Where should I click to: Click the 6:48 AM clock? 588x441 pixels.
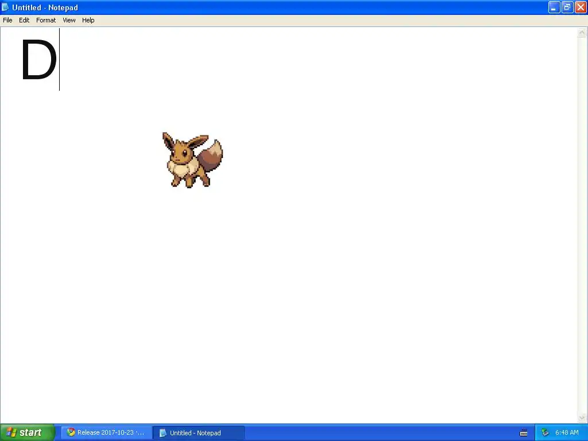[567, 432]
